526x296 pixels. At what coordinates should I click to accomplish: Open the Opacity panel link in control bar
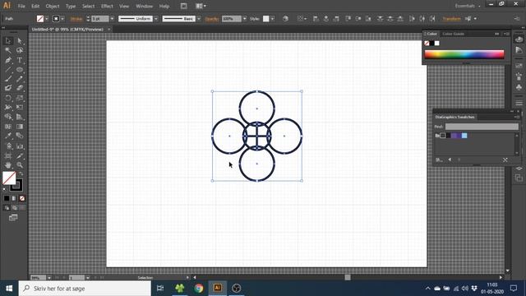(x=212, y=19)
